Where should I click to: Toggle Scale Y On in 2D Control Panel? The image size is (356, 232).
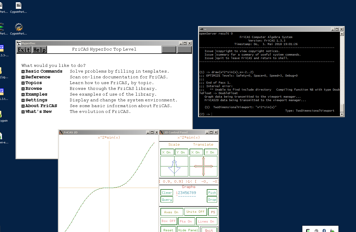[x=181, y=152]
